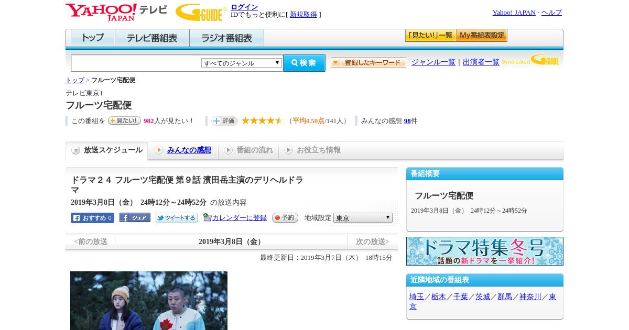Viewport: 629px width, 330px height.
Task: Click 平均4.50点 rating text
Action: [x=308, y=121]
